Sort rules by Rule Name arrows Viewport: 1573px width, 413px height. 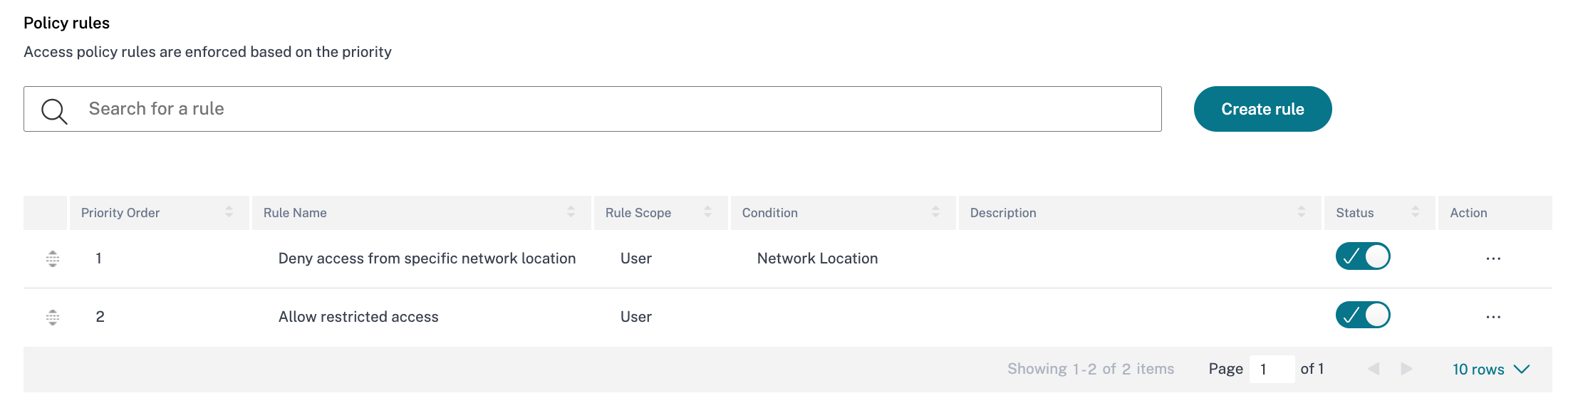pos(571,212)
